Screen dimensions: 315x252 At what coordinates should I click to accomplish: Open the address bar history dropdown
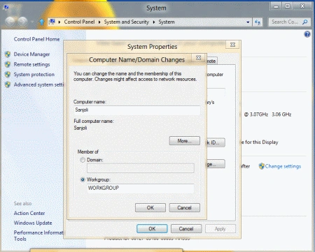248,22
